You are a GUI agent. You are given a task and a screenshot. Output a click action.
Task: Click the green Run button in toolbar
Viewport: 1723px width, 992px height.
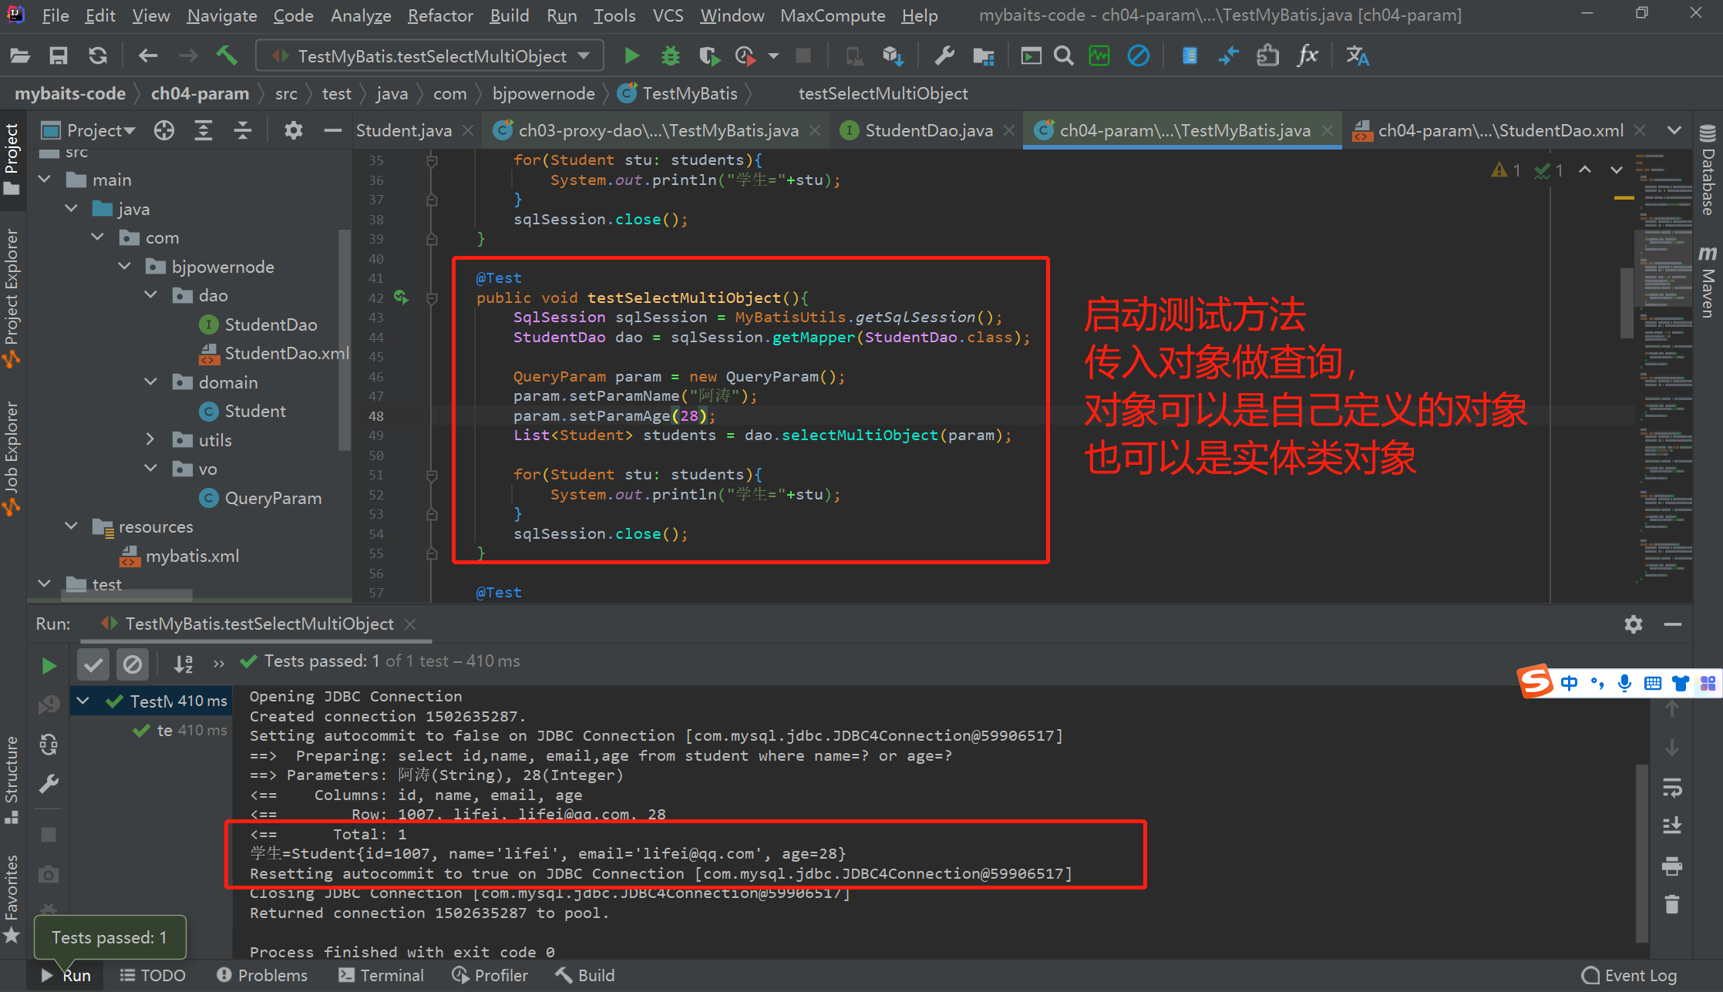631,55
